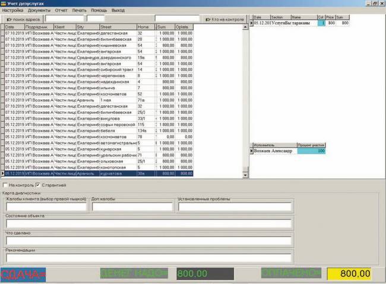Click the Выход menu item
The height and width of the screenshot is (284, 386).
pyautogui.click(x=119, y=11)
